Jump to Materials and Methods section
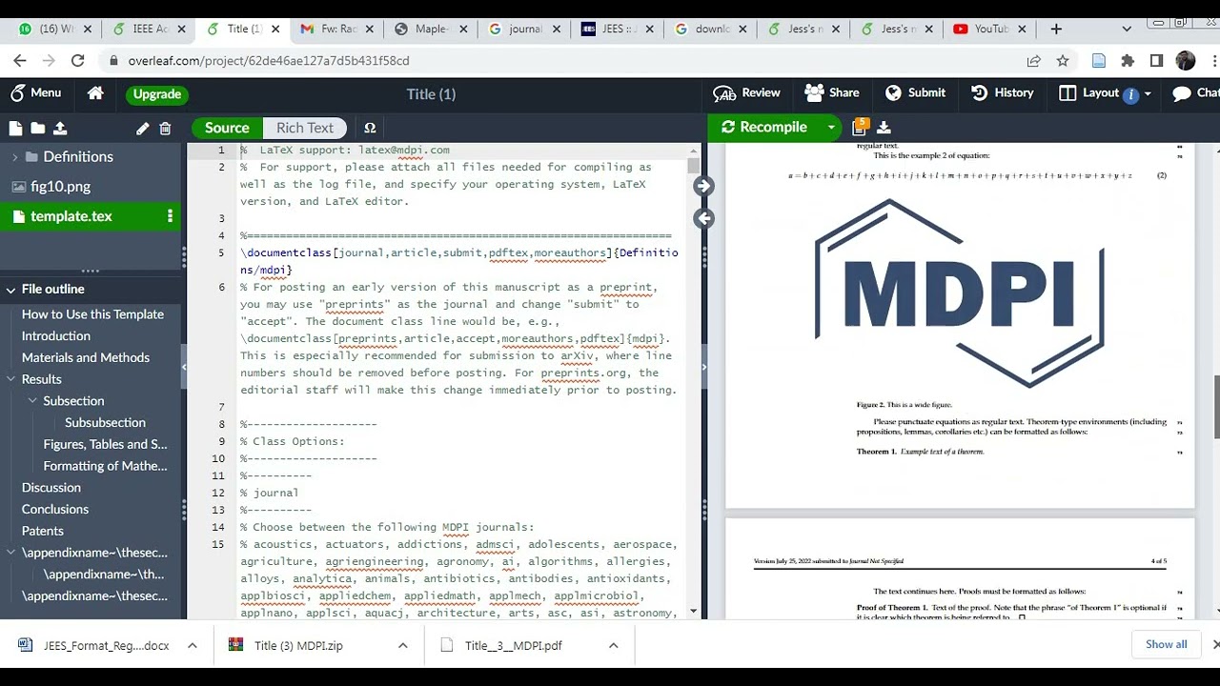This screenshot has height=686, width=1220. click(x=86, y=358)
